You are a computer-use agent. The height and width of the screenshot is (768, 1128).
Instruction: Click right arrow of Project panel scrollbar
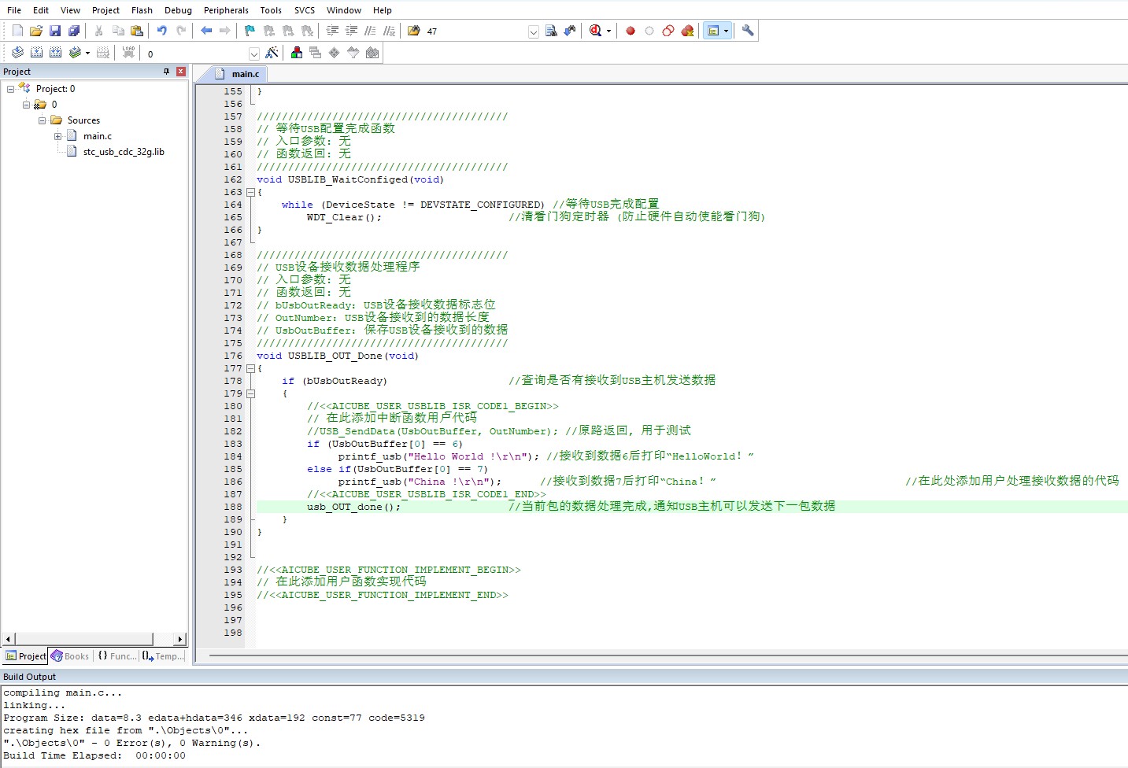(x=180, y=639)
